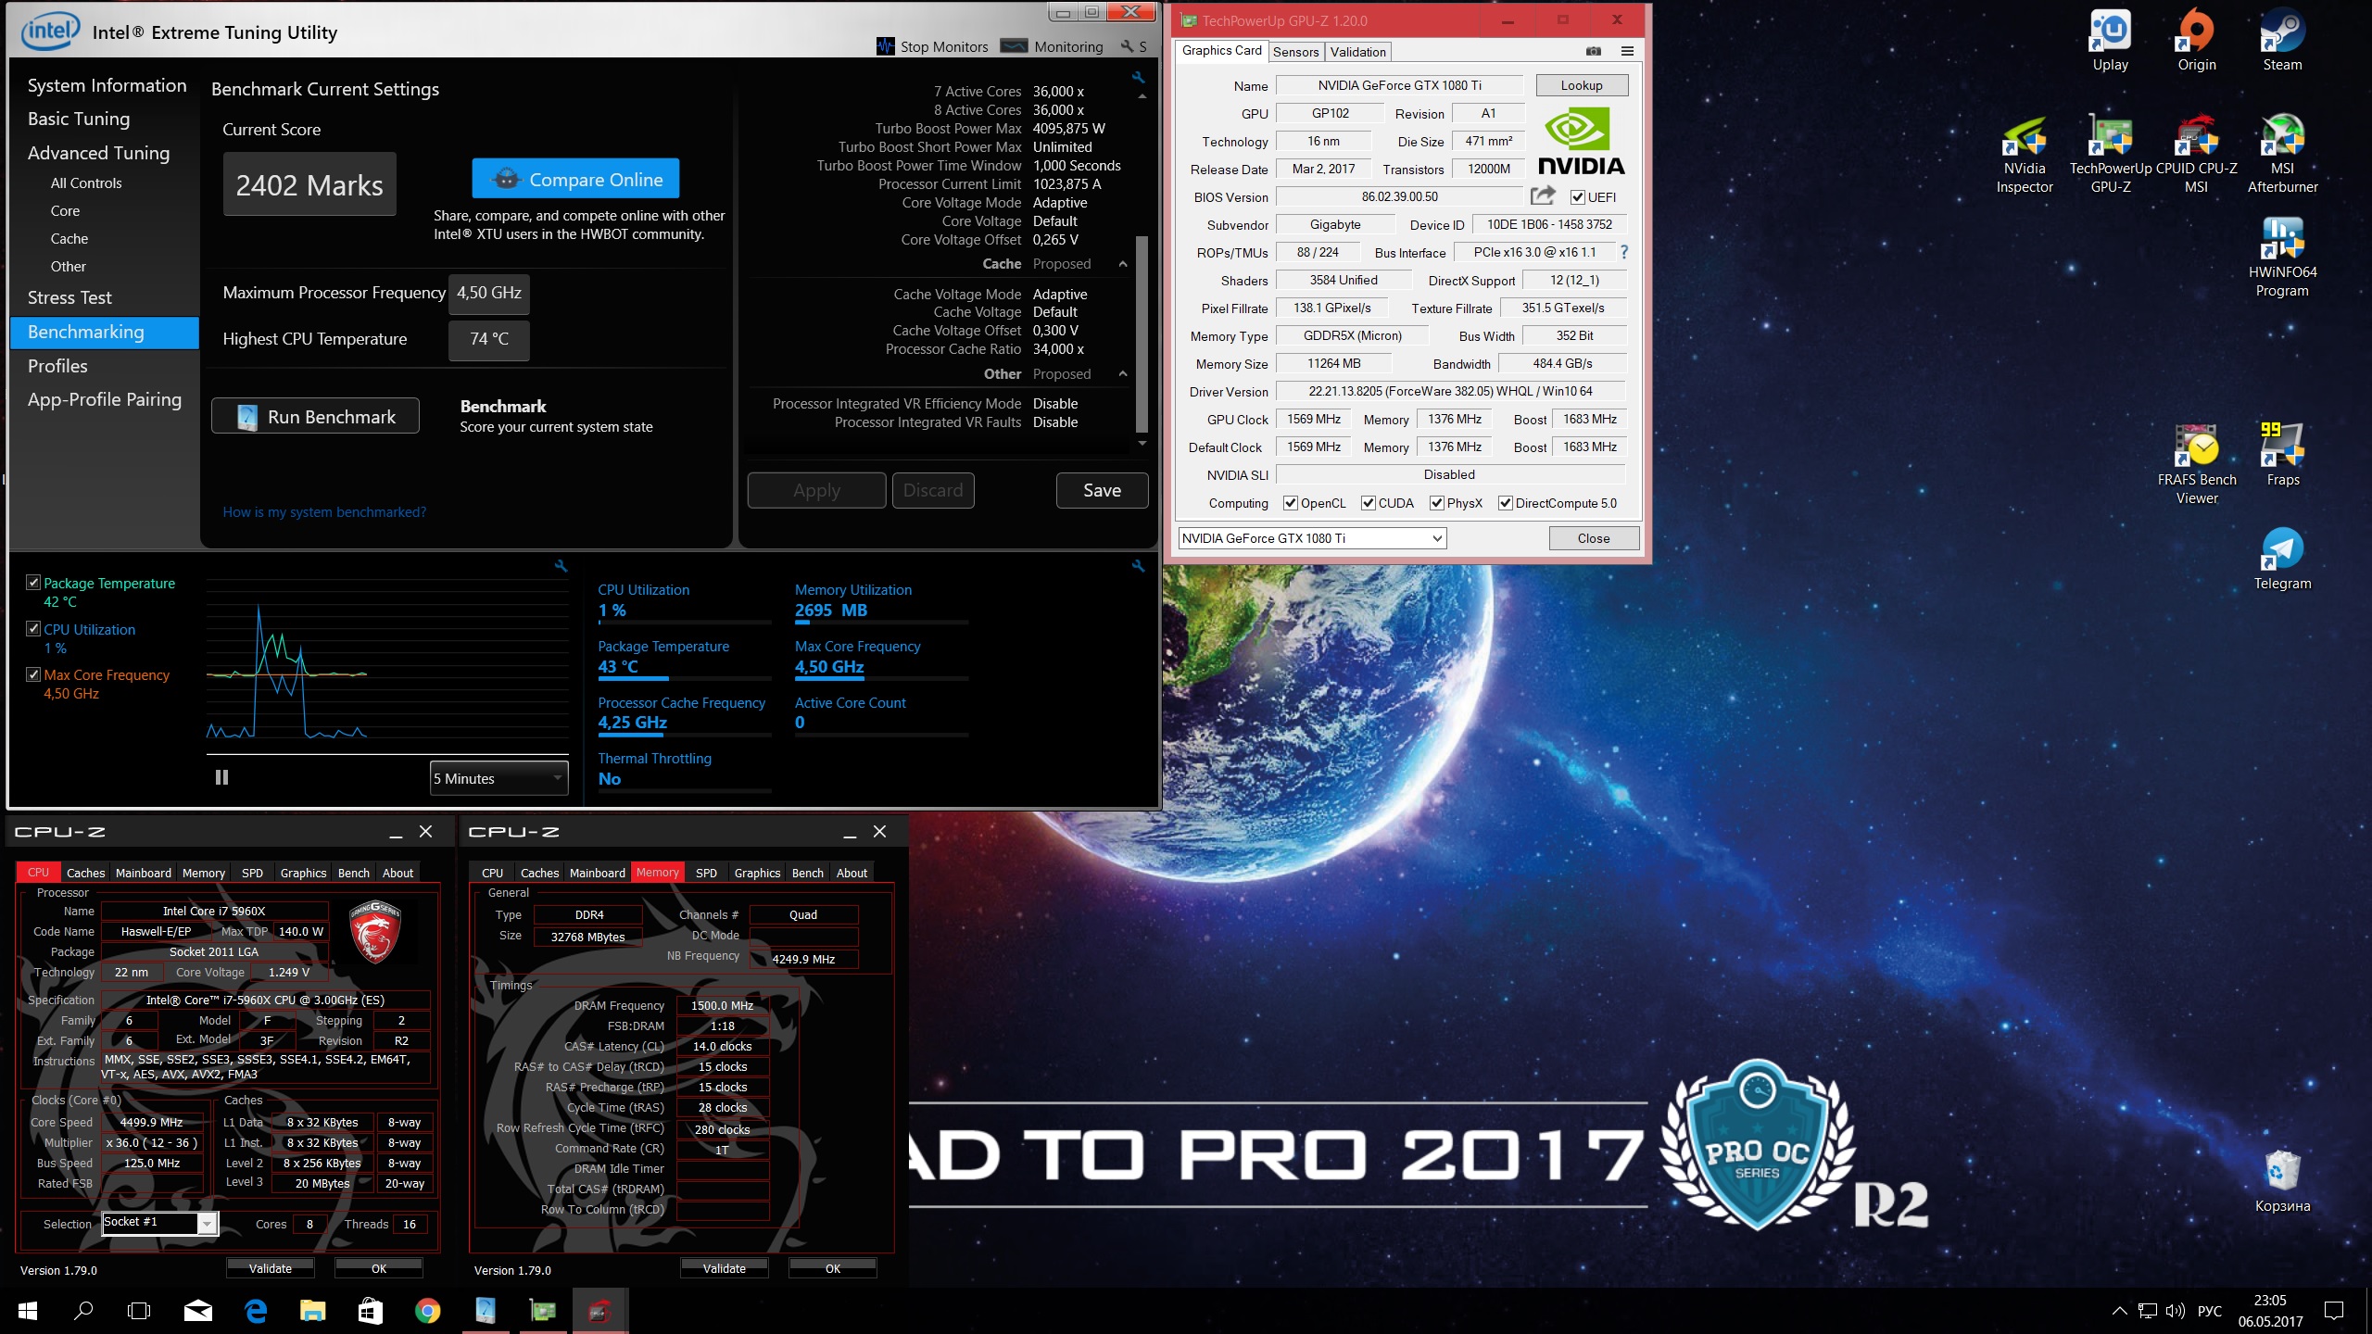Open Origin desktop shortcut
The height and width of the screenshot is (1334, 2372).
2196,41
